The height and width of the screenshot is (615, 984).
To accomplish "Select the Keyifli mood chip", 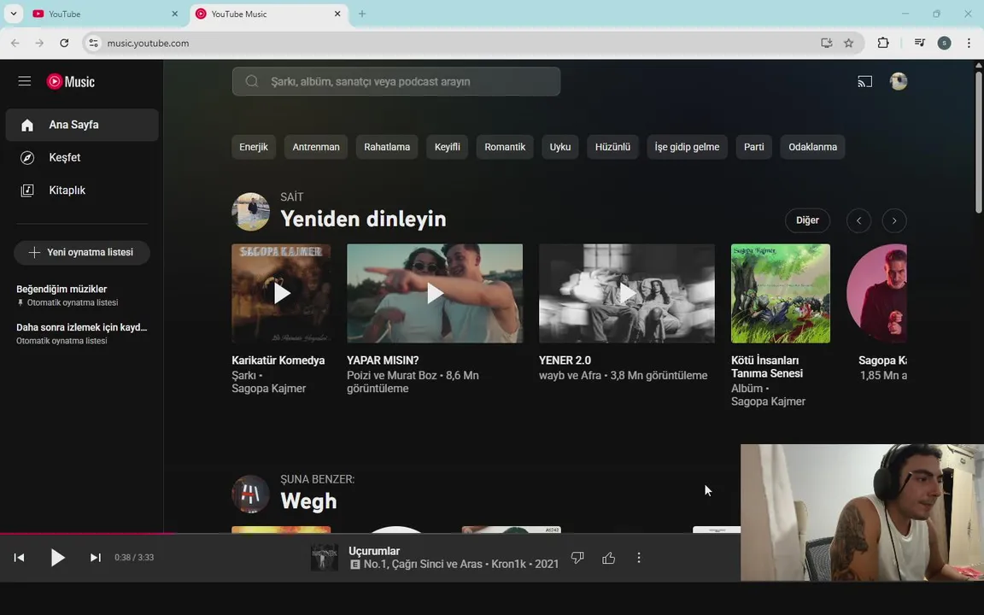I will tap(447, 147).
